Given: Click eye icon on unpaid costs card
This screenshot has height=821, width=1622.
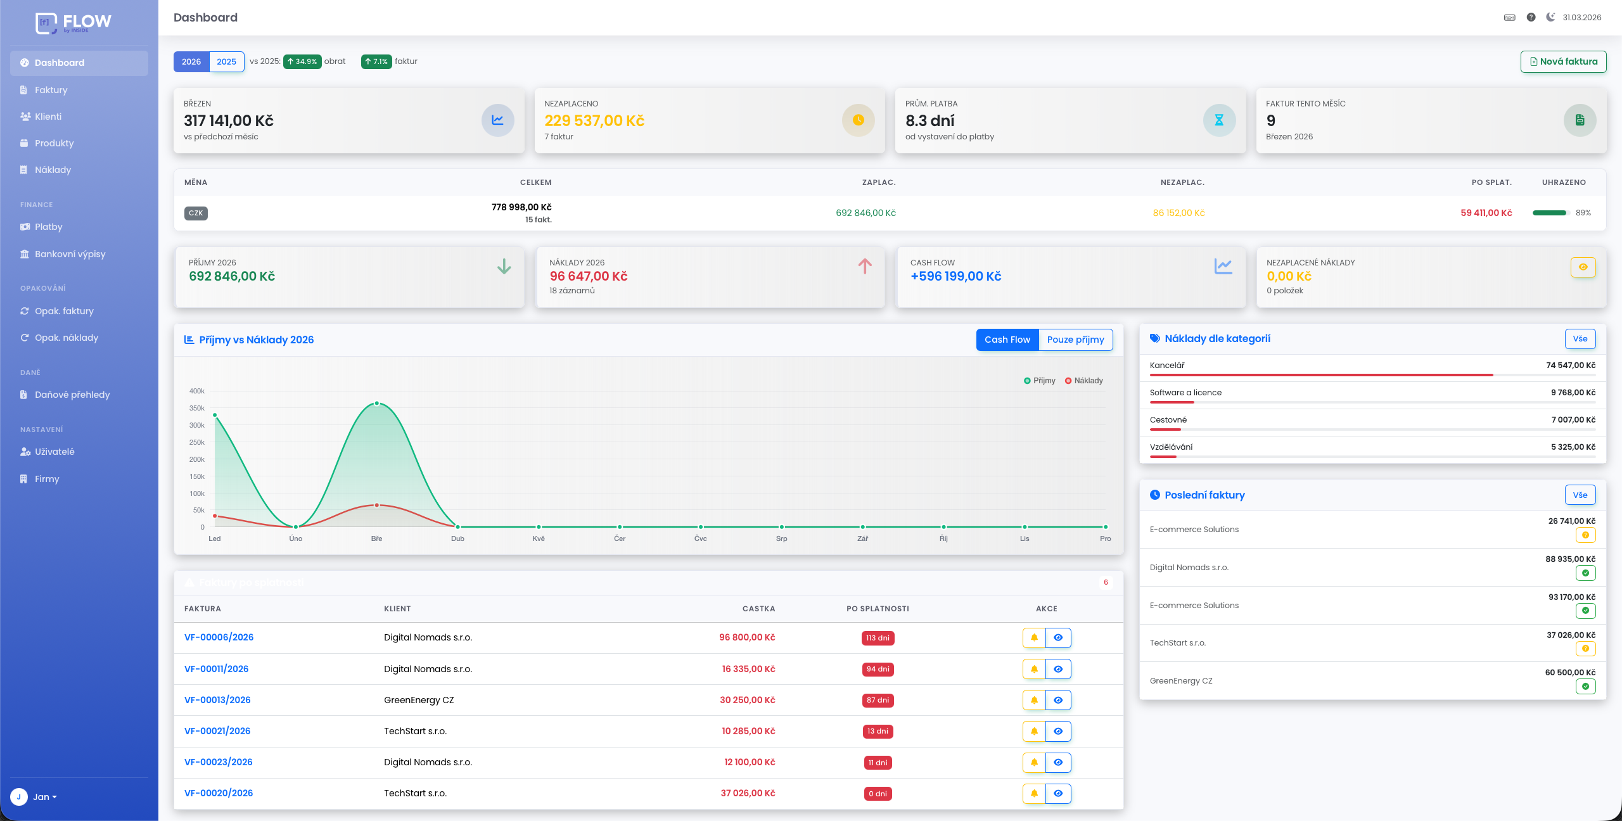Looking at the screenshot, I should click(1583, 267).
